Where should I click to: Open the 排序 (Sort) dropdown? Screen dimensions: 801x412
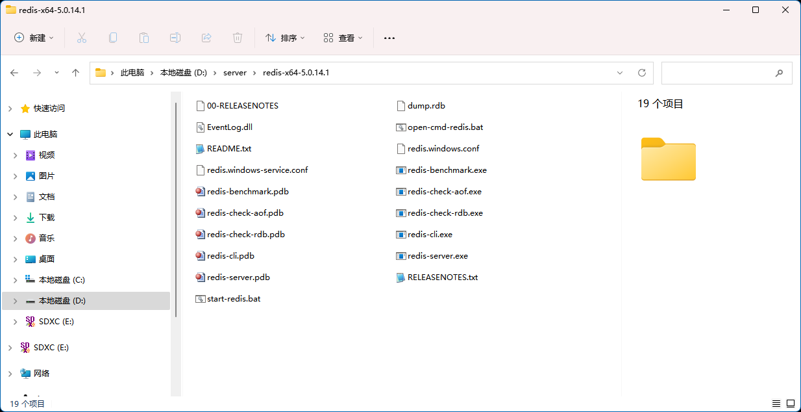[285, 38]
